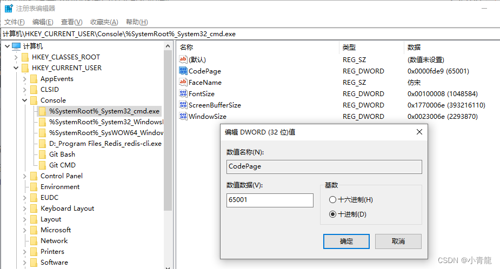Click the Registry Editor app icon in title bar
Image resolution: width=500 pixels, height=269 pixels.
coord(9,8)
